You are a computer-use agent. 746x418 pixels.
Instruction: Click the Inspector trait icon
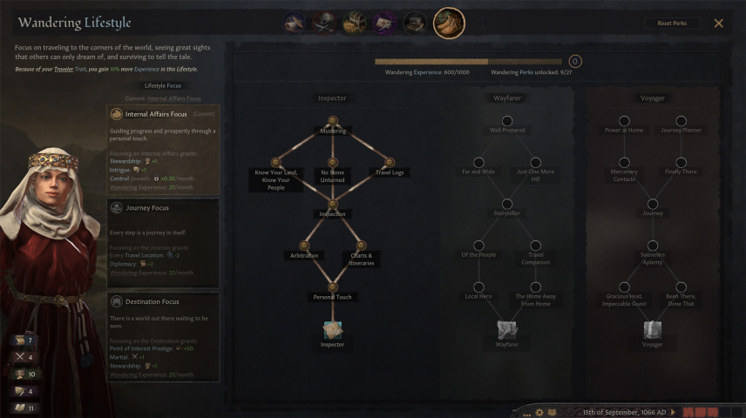click(x=332, y=329)
